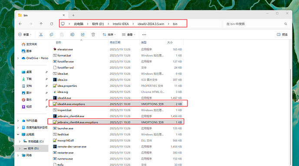Expand the OneDrive - Personal node
The width and height of the screenshot is (299, 166).
(18, 58)
